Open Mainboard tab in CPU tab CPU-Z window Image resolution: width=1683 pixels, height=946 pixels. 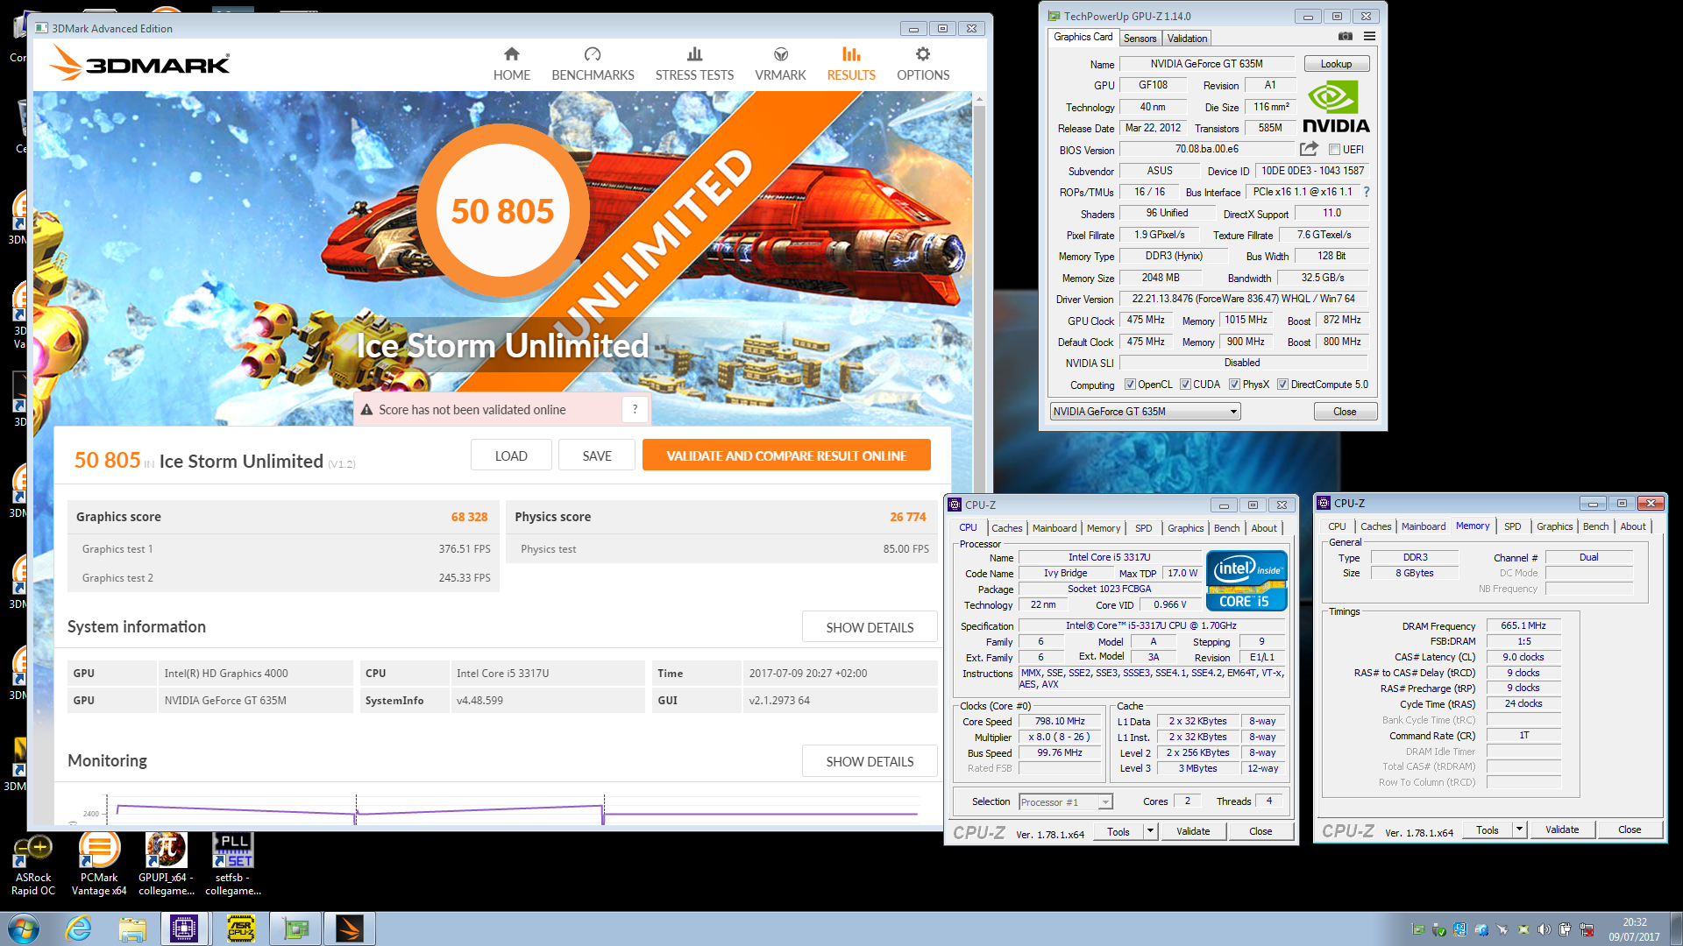pyautogui.click(x=1054, y=528)
